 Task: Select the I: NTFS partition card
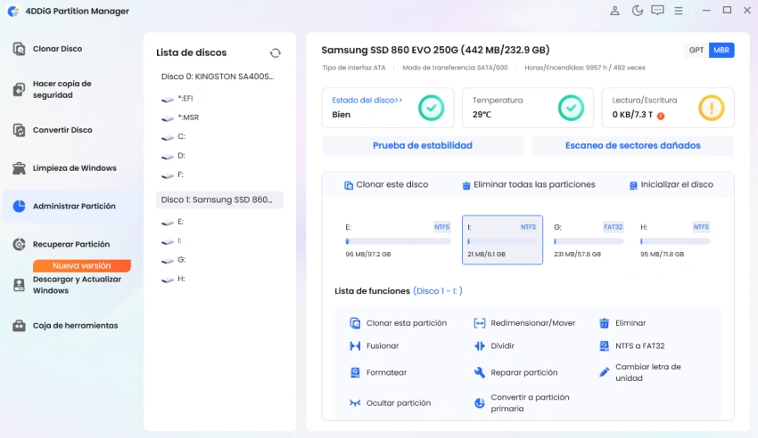tap(502, 239)
